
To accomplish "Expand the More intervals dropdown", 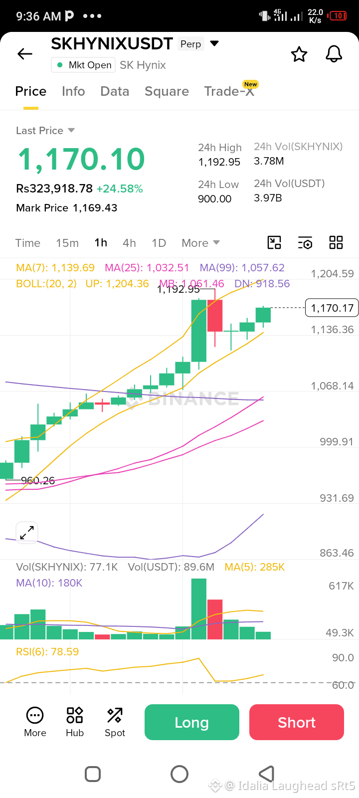I will point(200,243).
